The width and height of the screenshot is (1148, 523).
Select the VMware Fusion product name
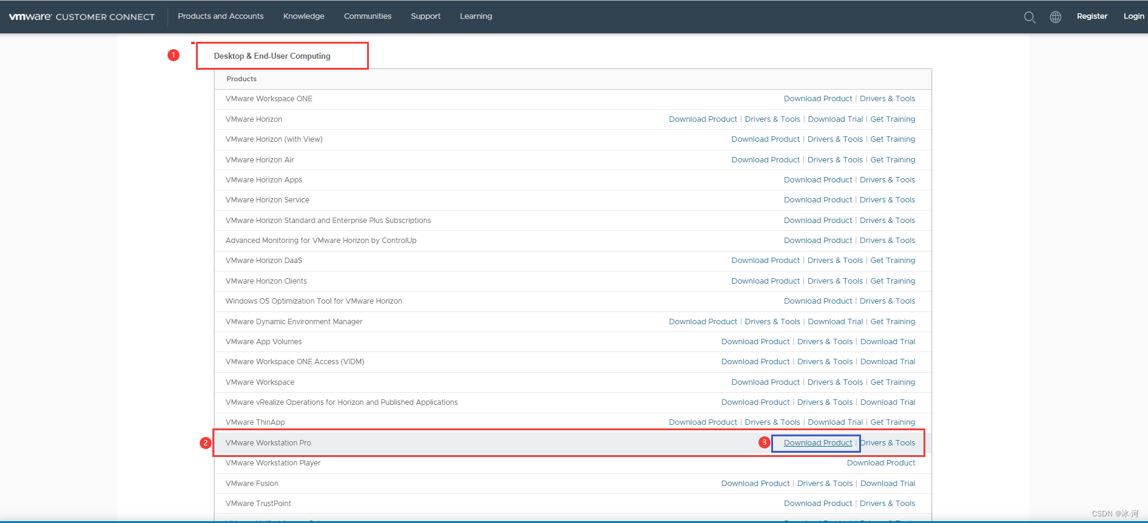[252, 484]
